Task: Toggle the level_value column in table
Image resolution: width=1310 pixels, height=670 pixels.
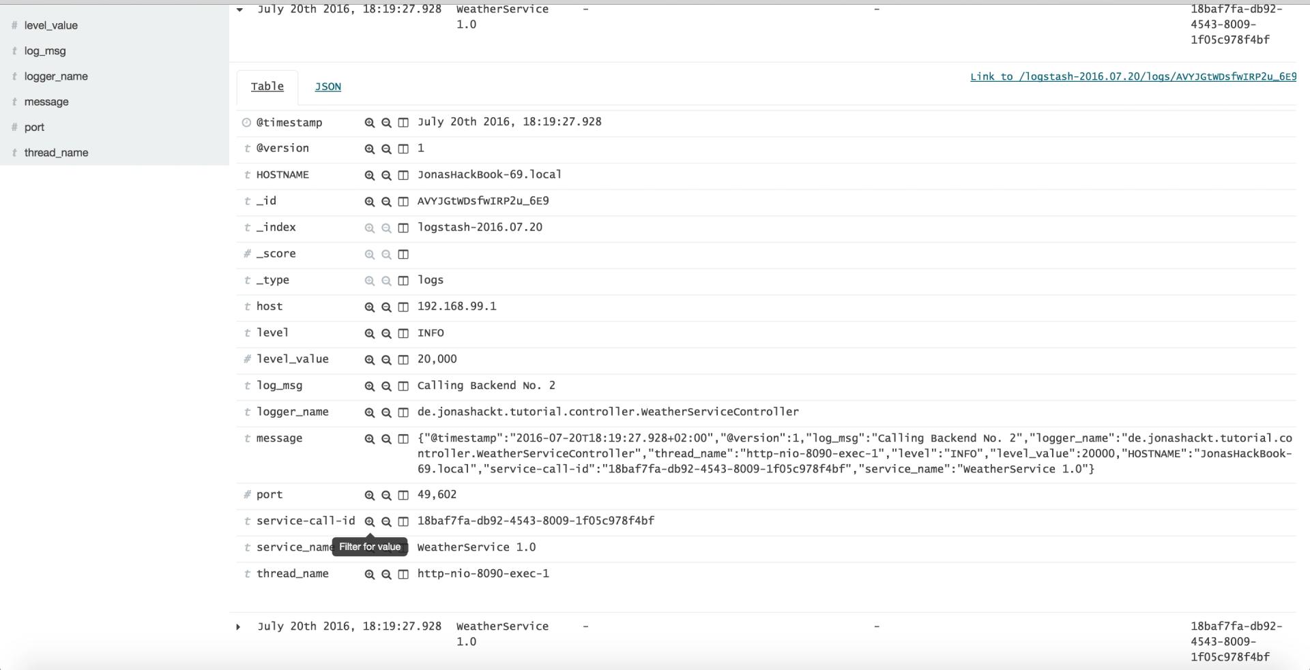Action: click(x=403, y=360)
